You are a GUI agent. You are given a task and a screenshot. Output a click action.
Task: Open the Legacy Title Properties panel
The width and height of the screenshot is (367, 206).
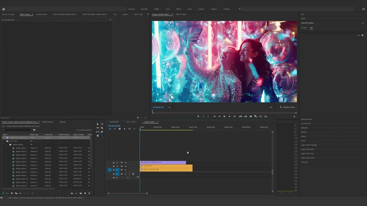pyautogui.click(x=309, y=145)
